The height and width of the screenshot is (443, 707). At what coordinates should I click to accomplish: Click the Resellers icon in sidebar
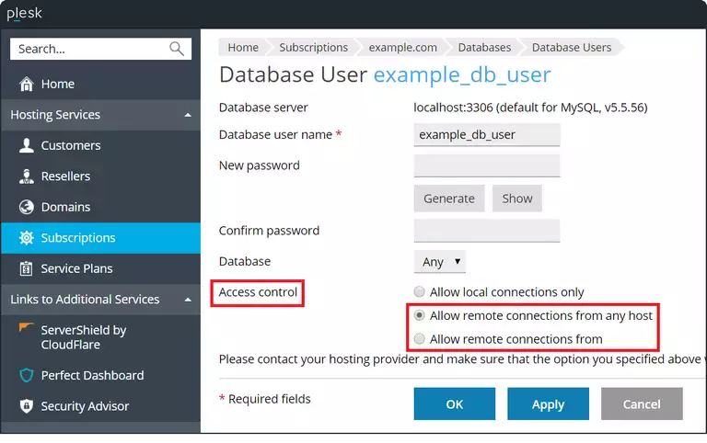point(26,176)
